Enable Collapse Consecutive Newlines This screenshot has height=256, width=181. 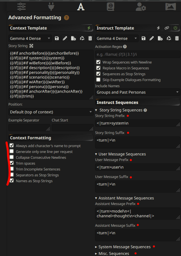click(x=12, y=157)
